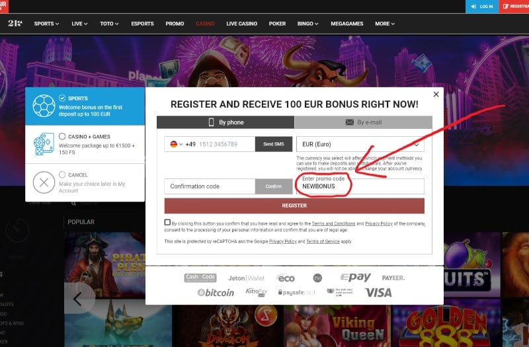Open the MEGAGAMES section
The height and width of the screenshot is (347, 529).
[346, 24]
